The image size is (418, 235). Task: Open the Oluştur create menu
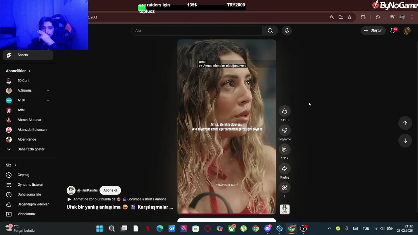pyautogui.click(x=373, y=30)
